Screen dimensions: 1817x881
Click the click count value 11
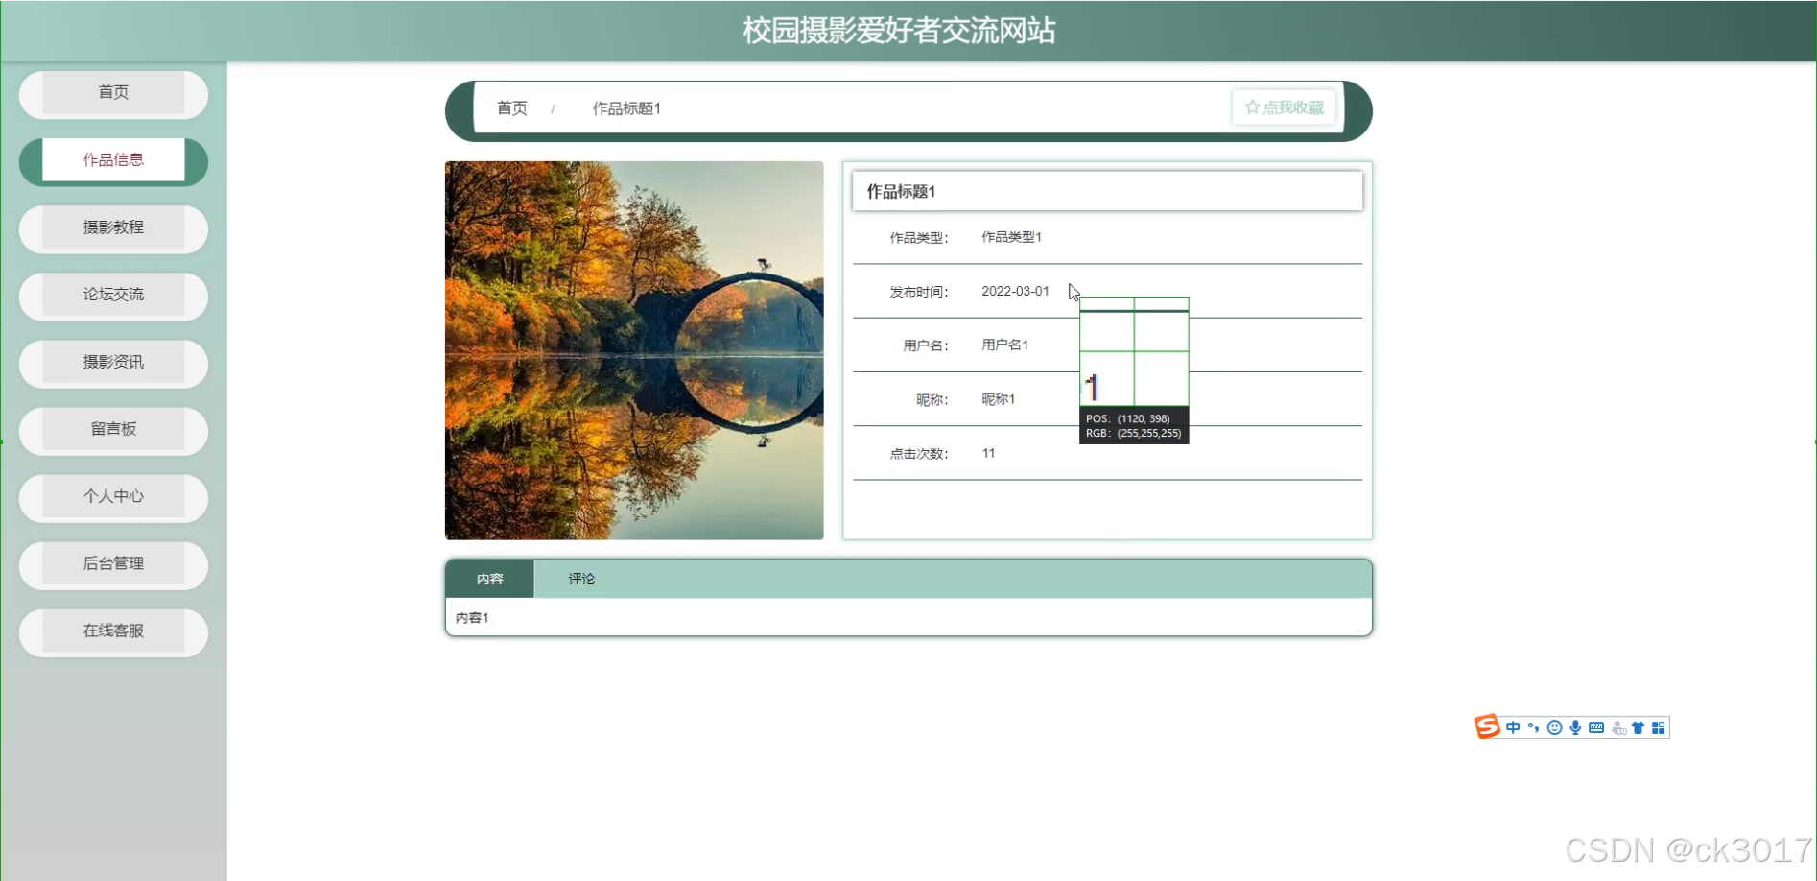point(988,453)
